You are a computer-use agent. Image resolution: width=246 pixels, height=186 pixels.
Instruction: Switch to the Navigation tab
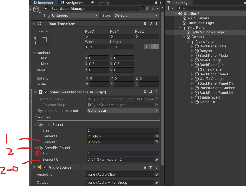(x=72, y=3)
